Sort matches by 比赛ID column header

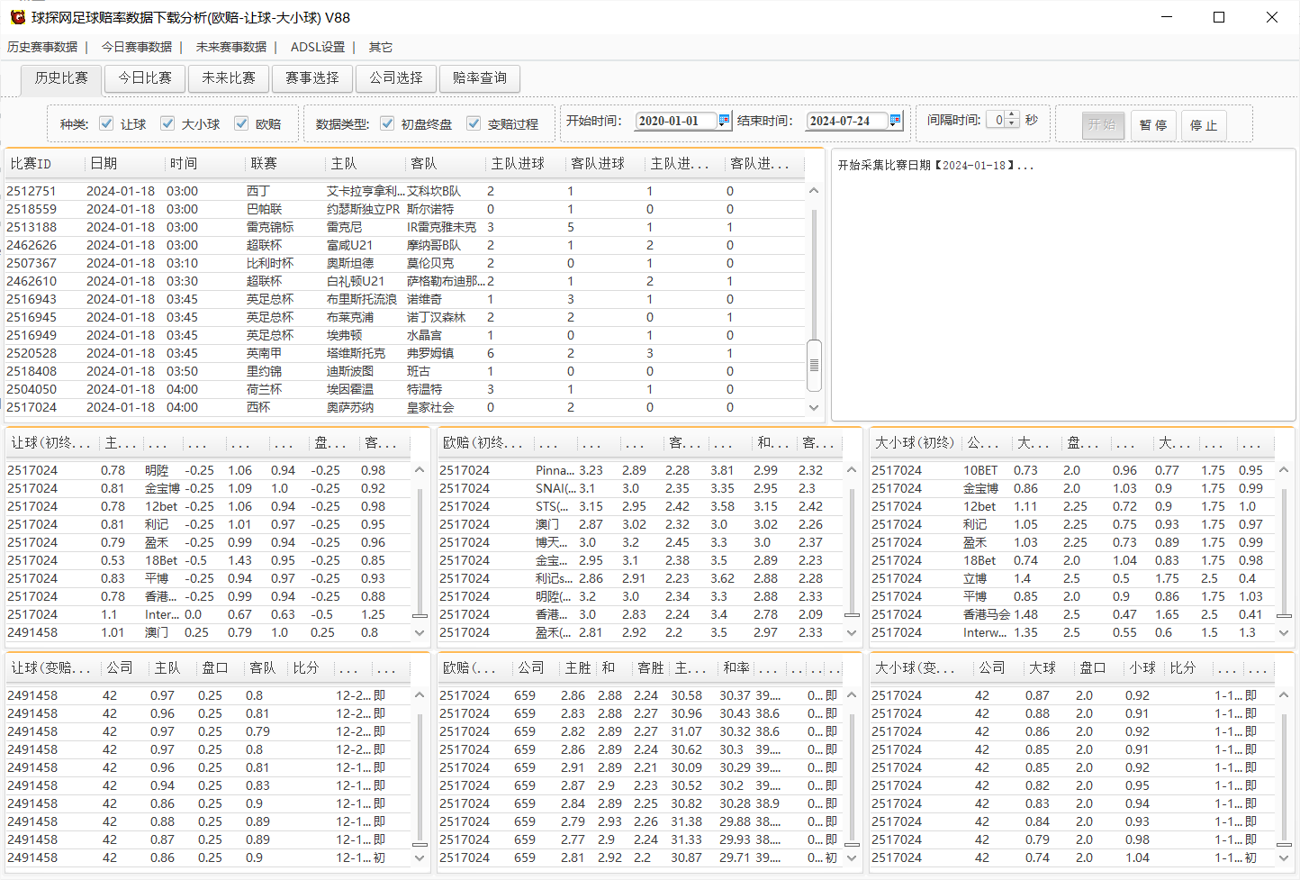pos(44,163)
